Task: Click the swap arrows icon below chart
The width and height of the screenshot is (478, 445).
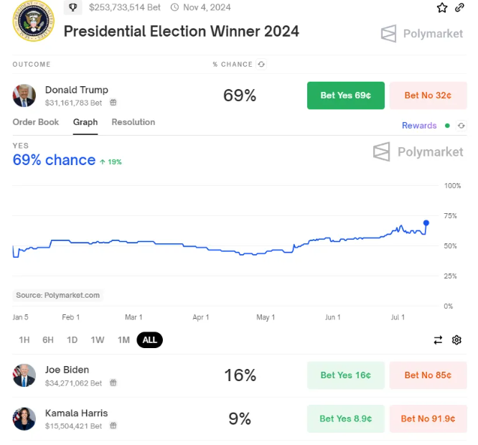Action: click(x=438, y=339)
